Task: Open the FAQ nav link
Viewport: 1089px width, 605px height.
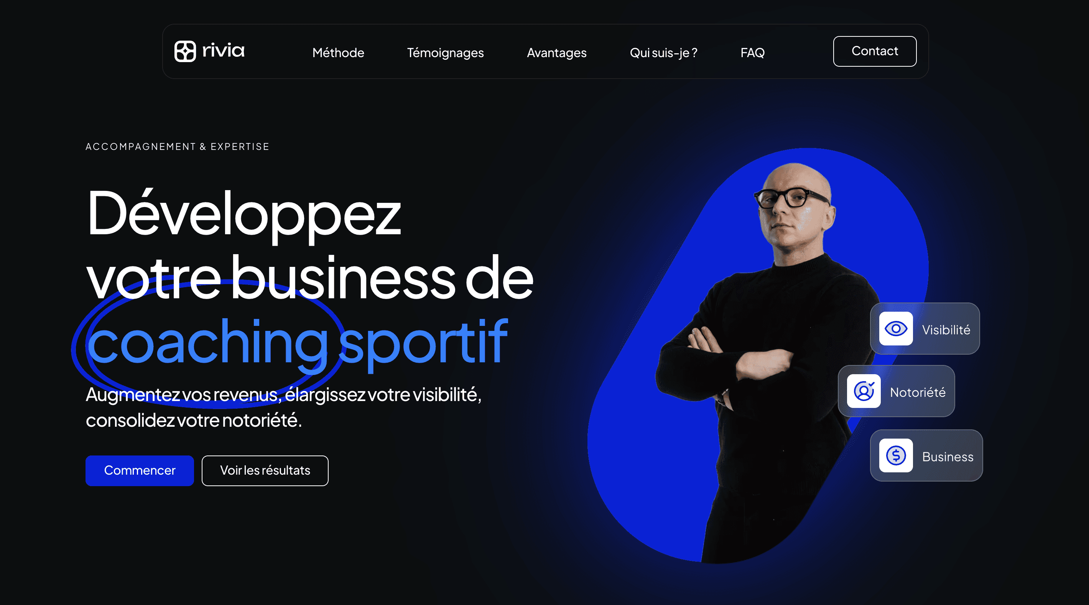Action: point(752,53)
